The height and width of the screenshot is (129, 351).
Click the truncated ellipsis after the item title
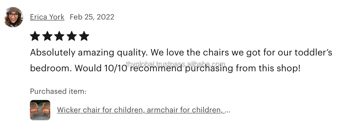coord(228,110)
